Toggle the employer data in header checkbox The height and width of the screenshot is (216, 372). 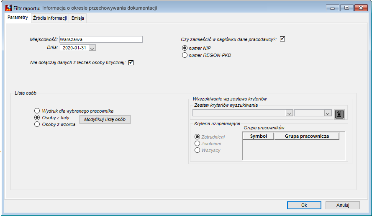click(x=282, y=39)
